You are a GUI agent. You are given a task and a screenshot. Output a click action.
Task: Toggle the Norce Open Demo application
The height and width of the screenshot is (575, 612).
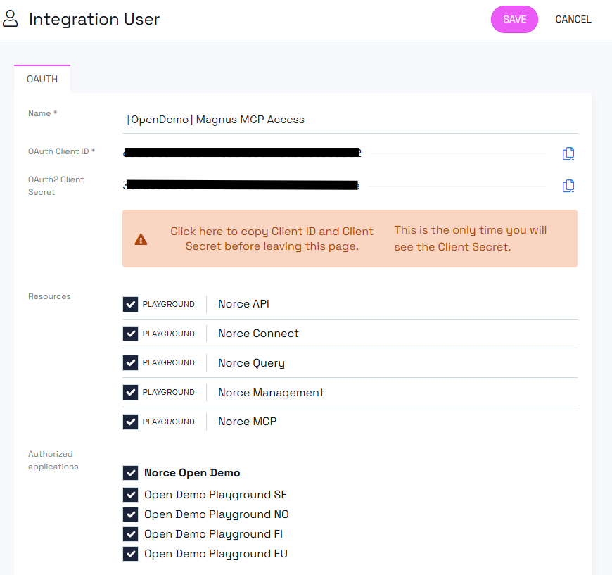point(130,473)
